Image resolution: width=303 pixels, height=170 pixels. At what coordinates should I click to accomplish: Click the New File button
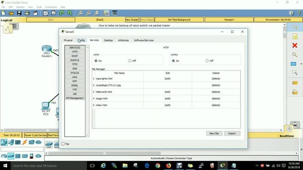pyautogui.click(x=214, y=133)
